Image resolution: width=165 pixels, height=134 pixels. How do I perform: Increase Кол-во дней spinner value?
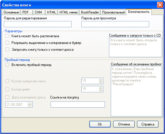[100, 88]
